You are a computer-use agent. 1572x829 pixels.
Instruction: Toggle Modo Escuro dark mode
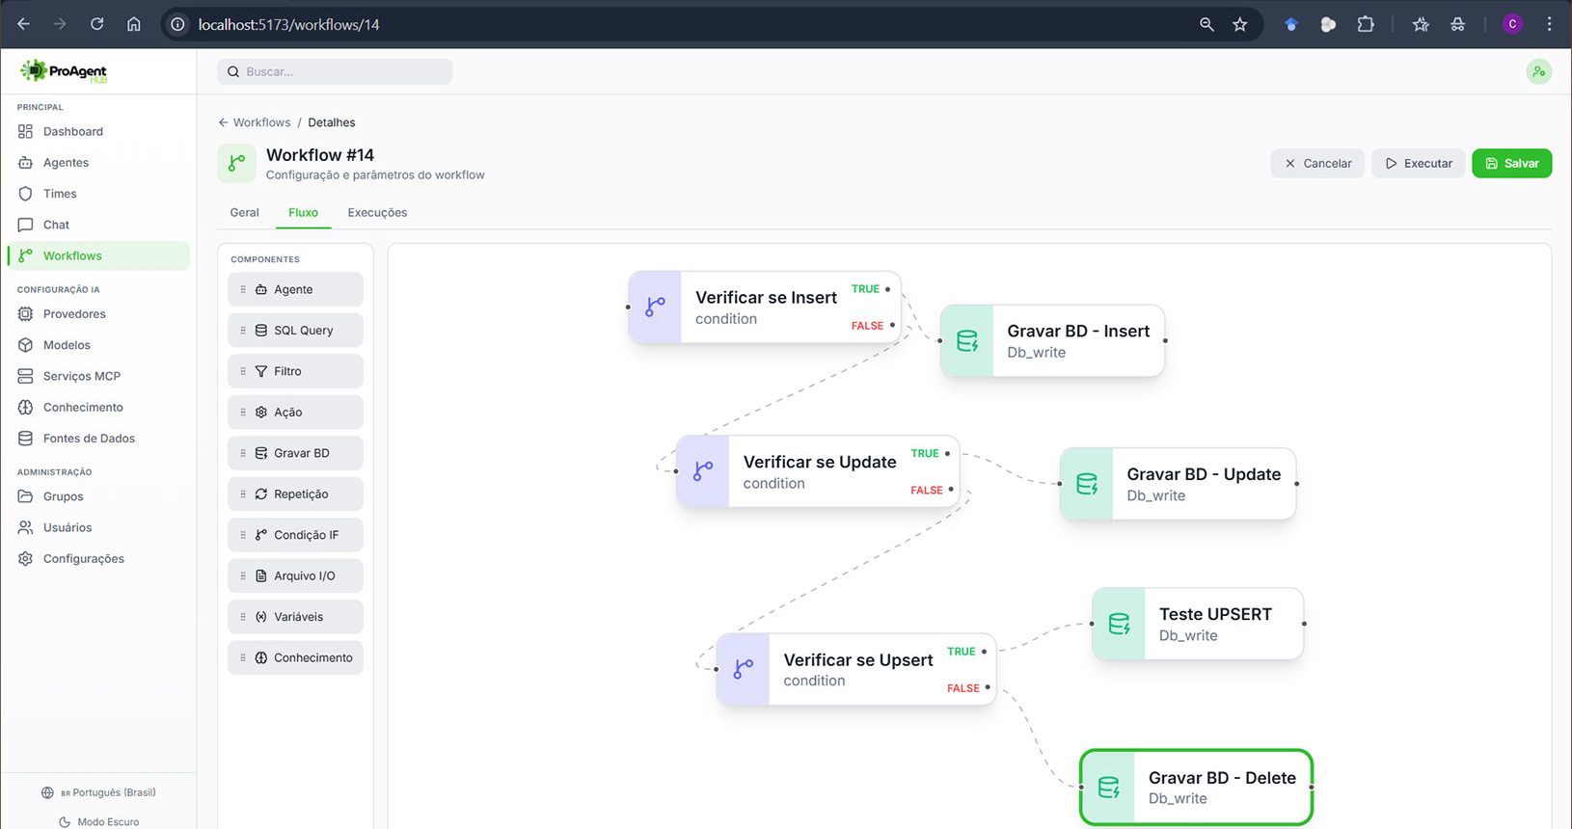(98, 821)
